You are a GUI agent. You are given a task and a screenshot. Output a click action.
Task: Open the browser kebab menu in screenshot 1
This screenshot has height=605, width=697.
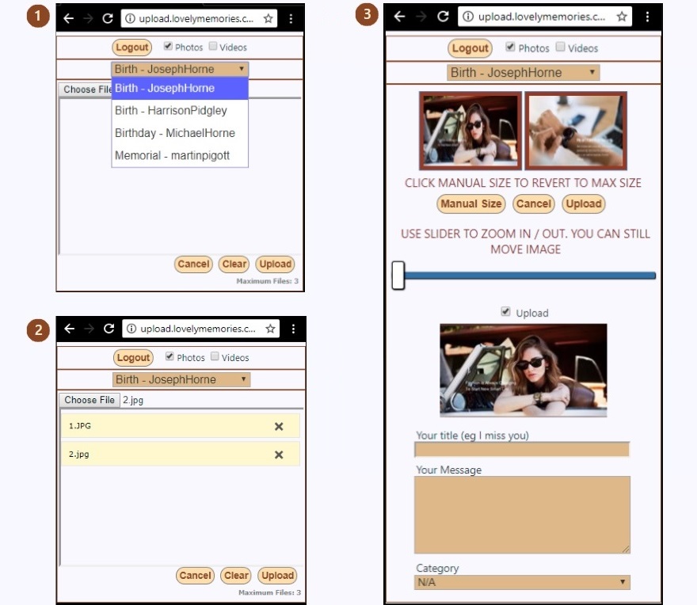pyautogui.click(x=291, y=18)
